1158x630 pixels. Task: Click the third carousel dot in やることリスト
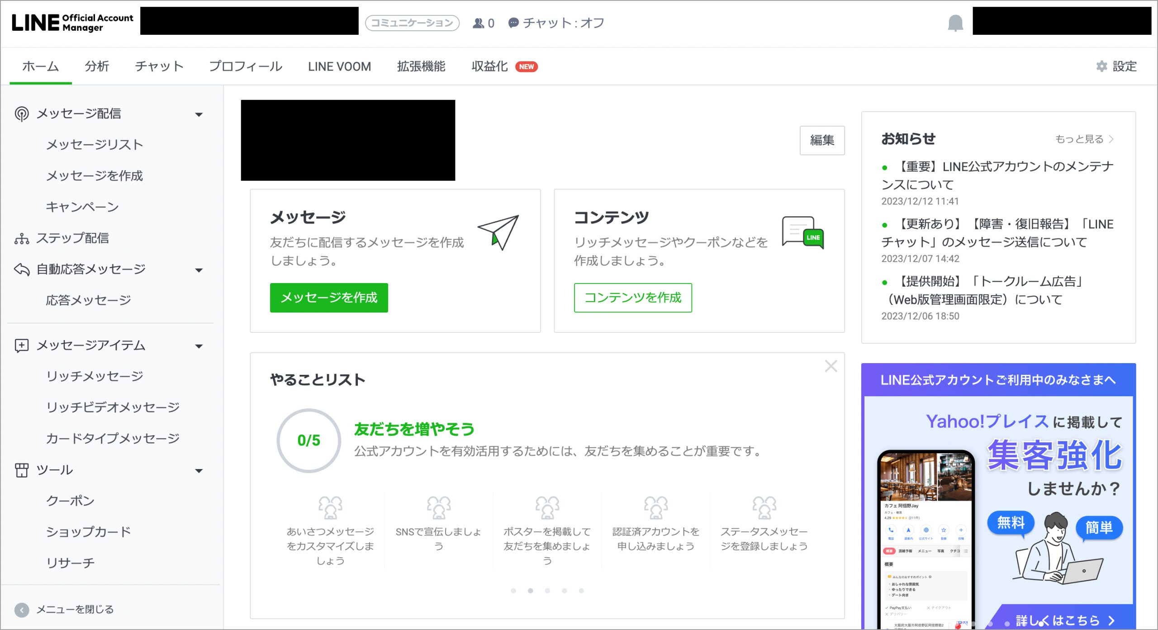point(547,591)
